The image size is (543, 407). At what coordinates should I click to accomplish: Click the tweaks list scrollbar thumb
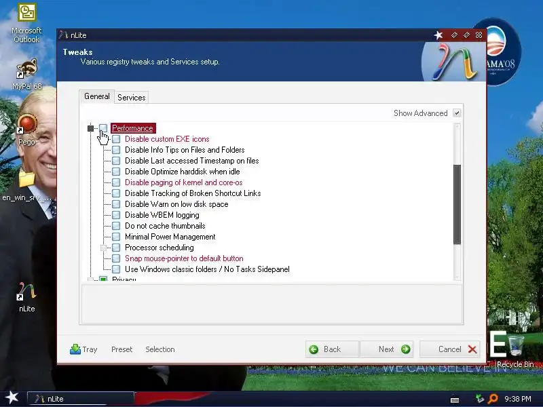point(457,205)
